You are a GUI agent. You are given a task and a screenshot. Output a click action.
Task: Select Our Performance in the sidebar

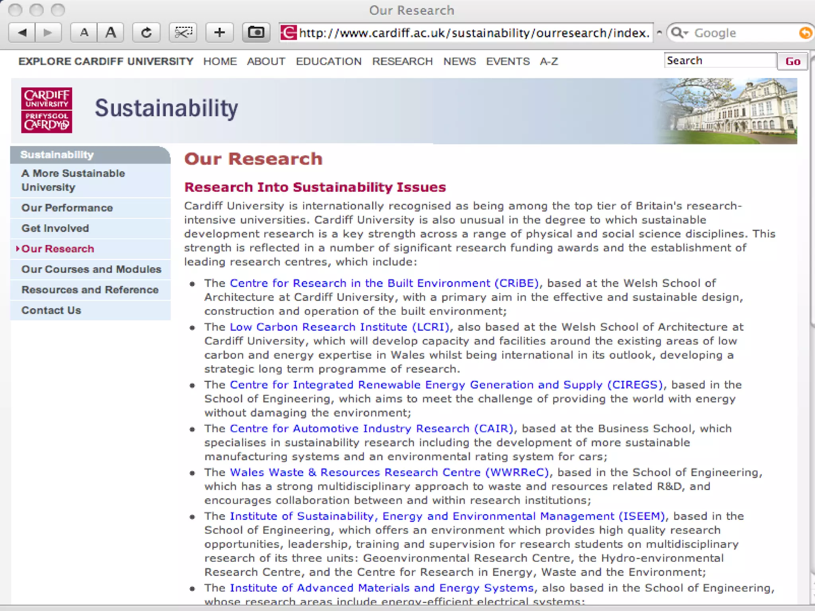pos(67,208)
